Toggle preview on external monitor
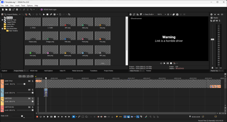Viewport: 227px width, 122px height. tap(134, 15)
